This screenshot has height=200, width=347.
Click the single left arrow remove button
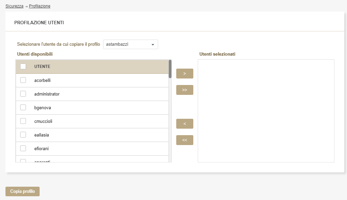click(184, 124)
